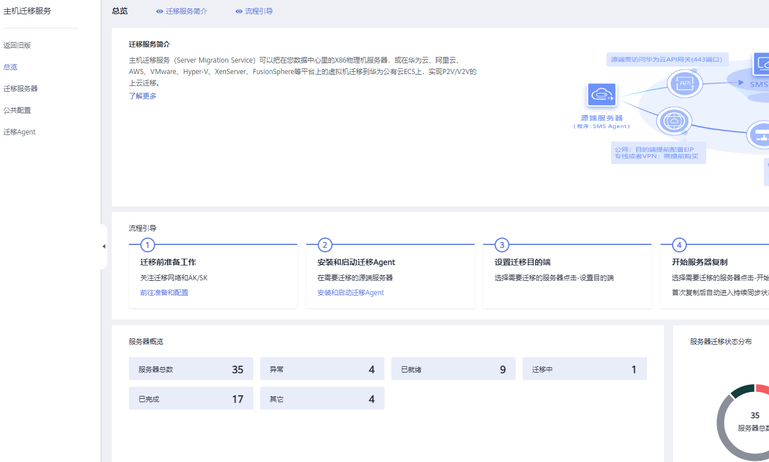Click the 迁移前准备工作 step title
This screenshot has height=462, width=769.
click(168, 262)
